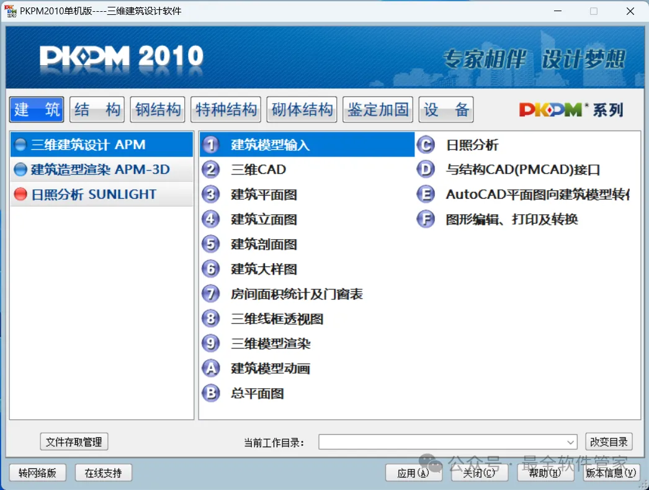
Task: Choose 三维模型渲染 entry text
Action: point(271,343)
